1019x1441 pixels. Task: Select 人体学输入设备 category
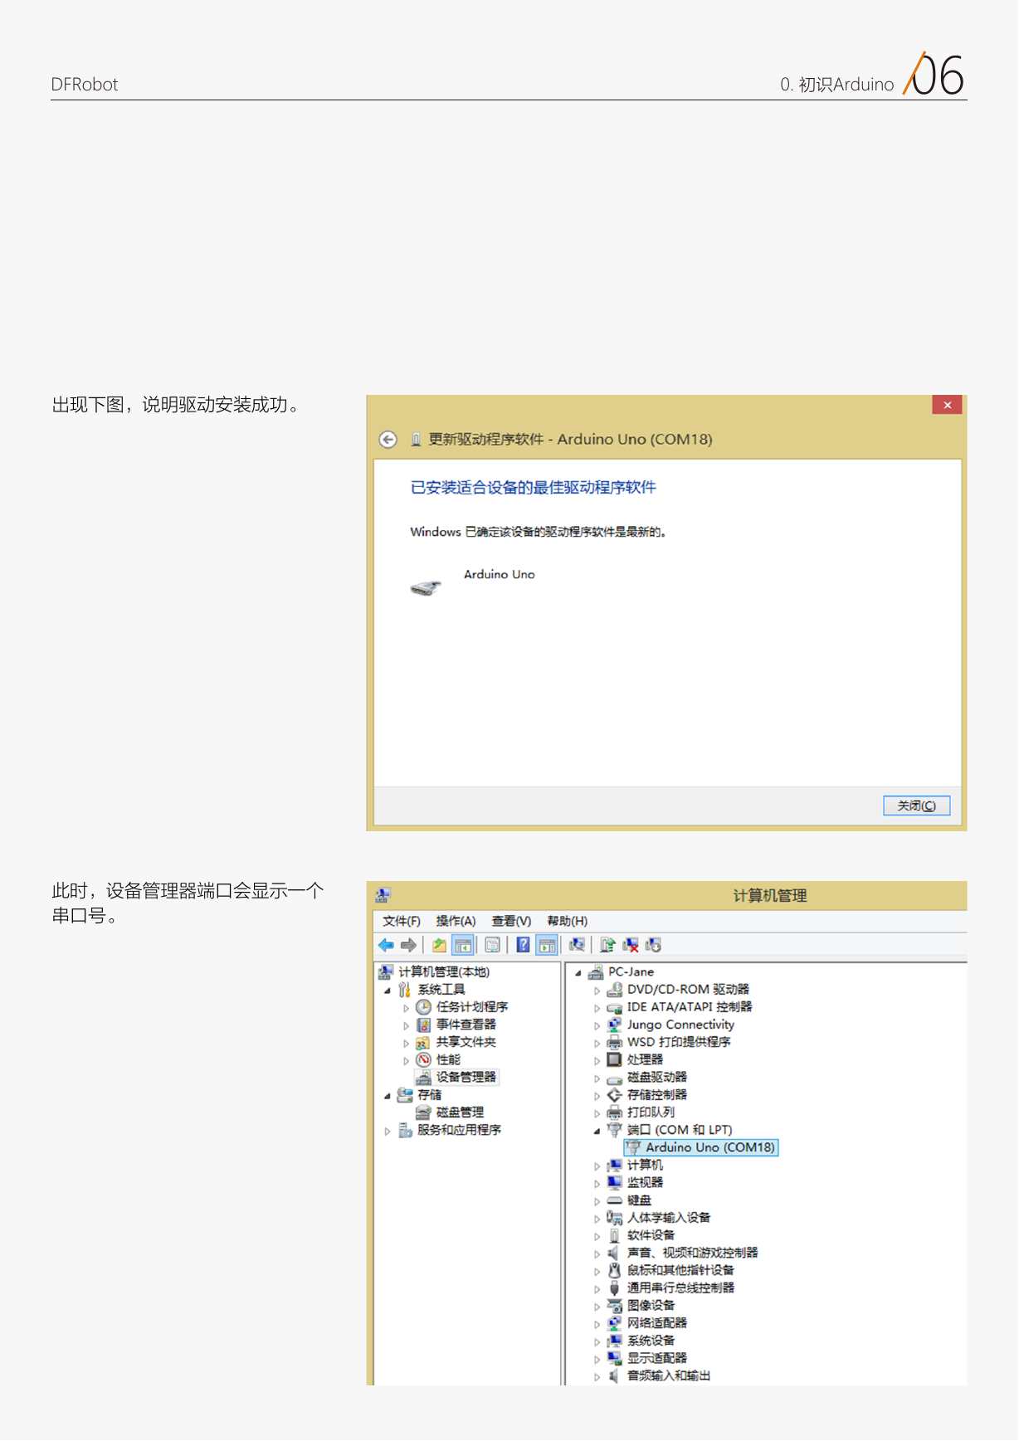668,1218
